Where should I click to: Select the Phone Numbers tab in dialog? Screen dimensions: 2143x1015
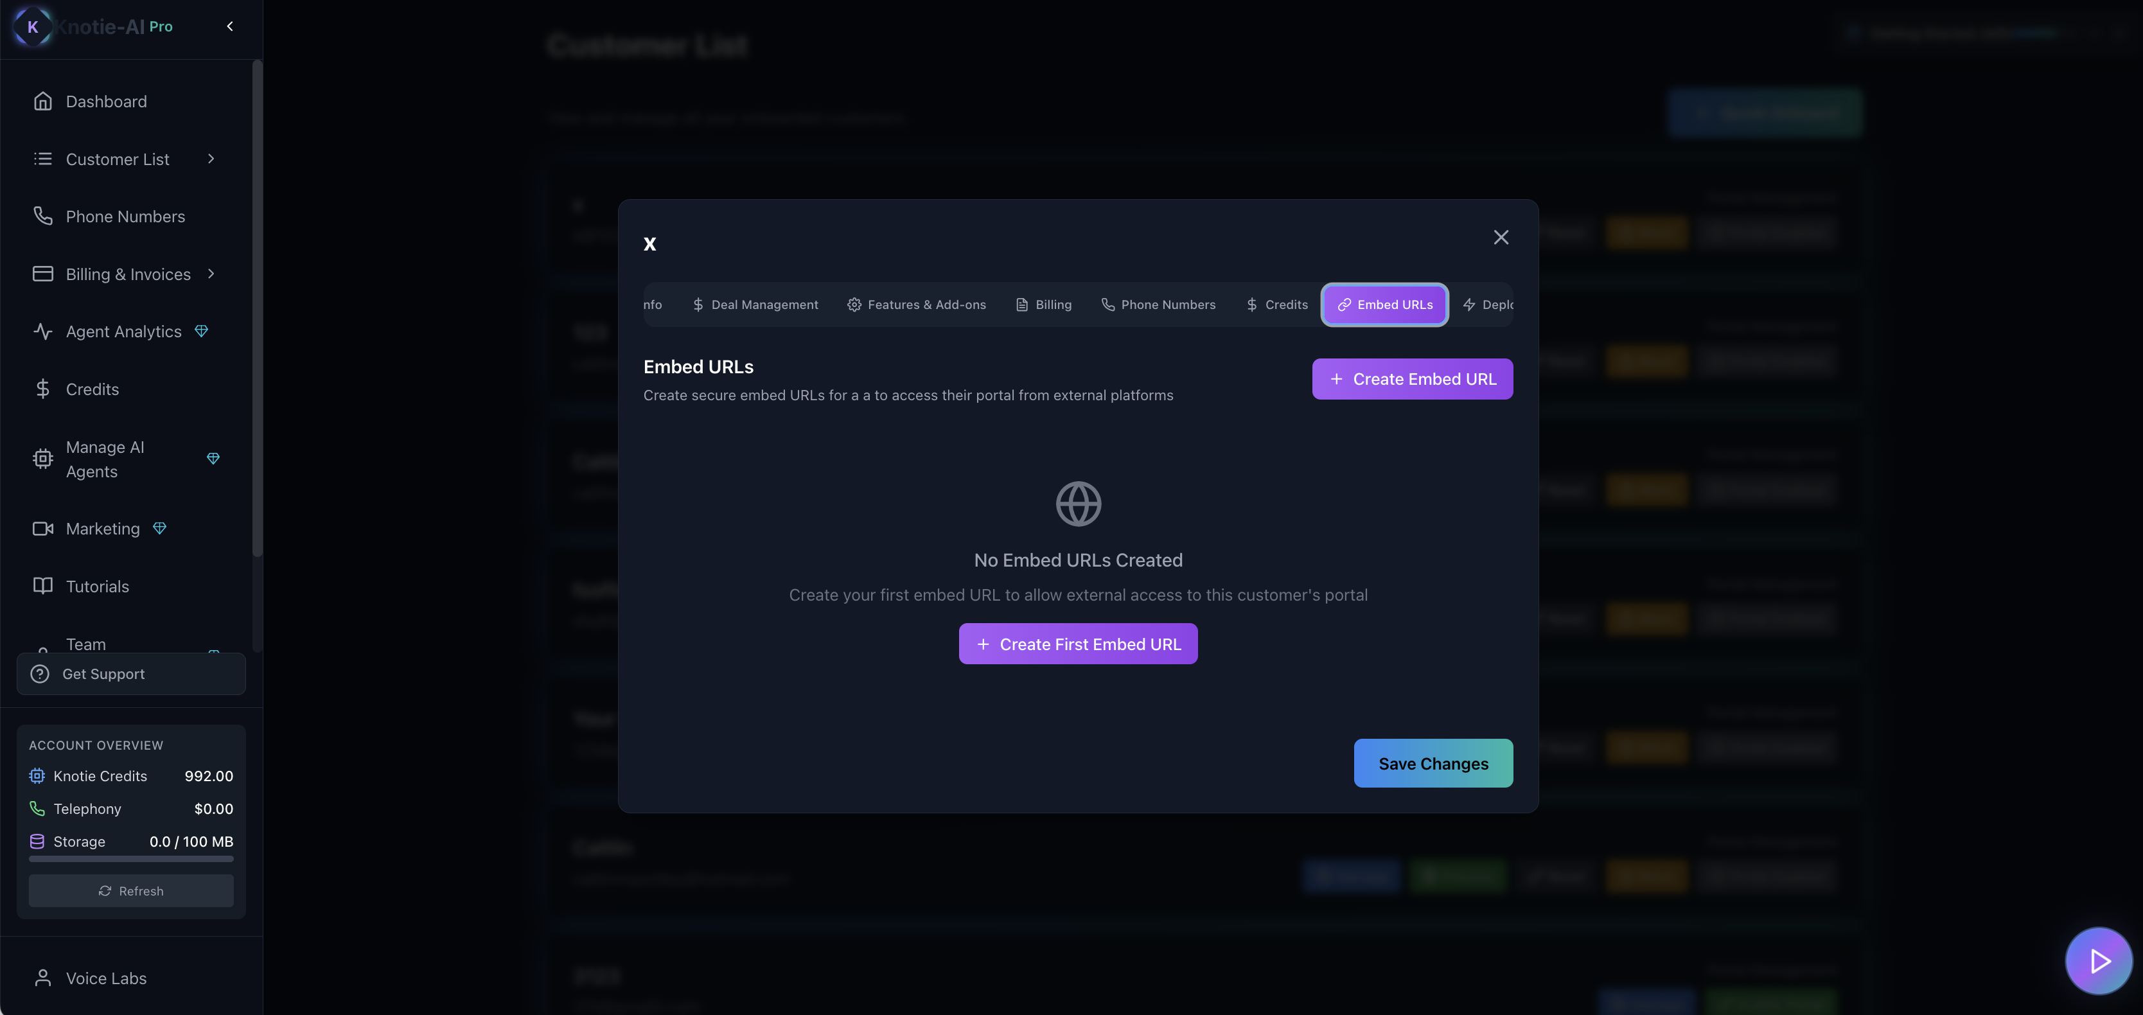(x=1158, y=304)
